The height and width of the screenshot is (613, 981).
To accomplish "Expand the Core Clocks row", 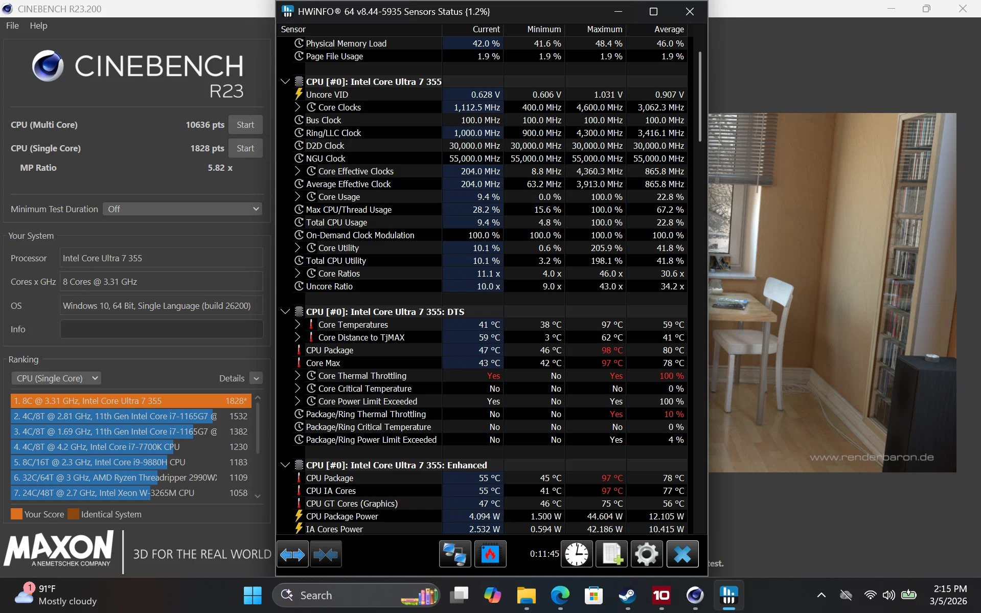I will point(298,107).
